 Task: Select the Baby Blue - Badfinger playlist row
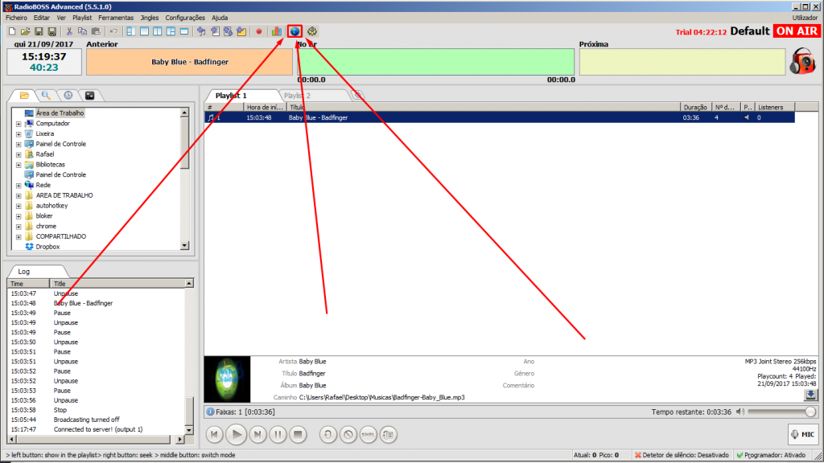483,117
